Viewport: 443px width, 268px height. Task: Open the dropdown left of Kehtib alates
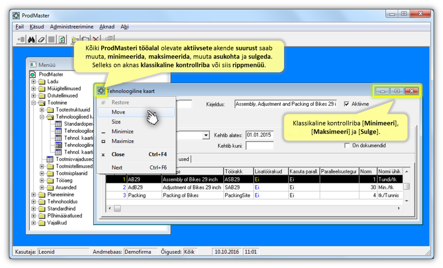[x=206, y=136]
